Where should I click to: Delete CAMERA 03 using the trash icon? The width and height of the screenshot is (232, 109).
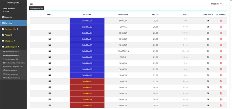click(x=221, y=33)
